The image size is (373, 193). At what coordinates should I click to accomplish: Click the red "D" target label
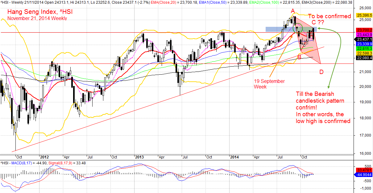(322, 72)
